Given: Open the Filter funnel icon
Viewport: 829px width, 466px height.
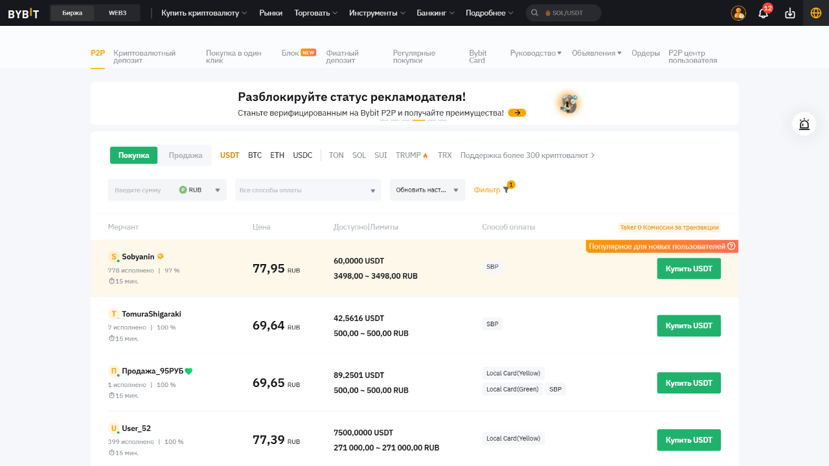Looking at the screenshot, I should [x=506, y=190].
